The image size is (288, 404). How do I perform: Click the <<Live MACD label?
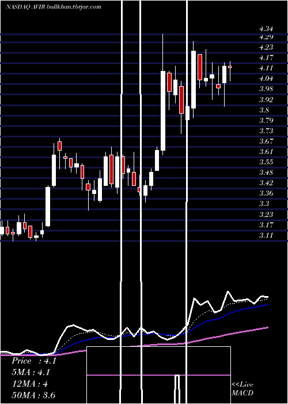click(x=242, y=388)
